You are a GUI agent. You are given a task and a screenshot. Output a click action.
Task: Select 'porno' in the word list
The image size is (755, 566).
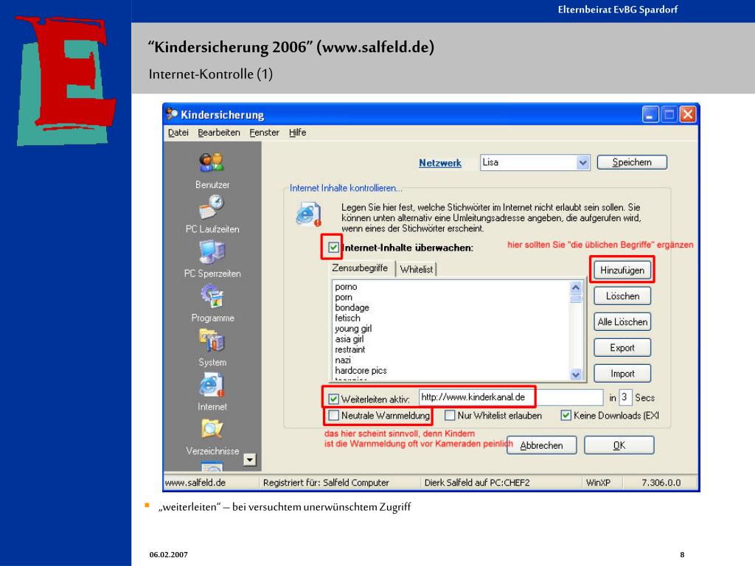pyautogui.click(x=346, y=287)
